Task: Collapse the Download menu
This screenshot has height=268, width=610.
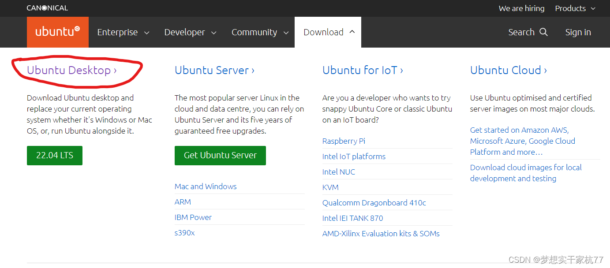Action: (328, 32)
